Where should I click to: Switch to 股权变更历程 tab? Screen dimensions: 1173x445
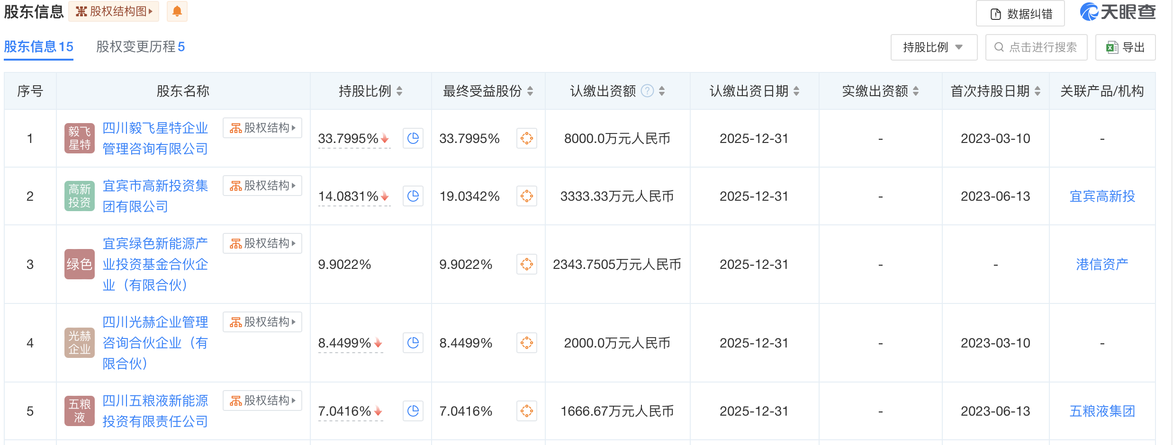tap(140, 47)
